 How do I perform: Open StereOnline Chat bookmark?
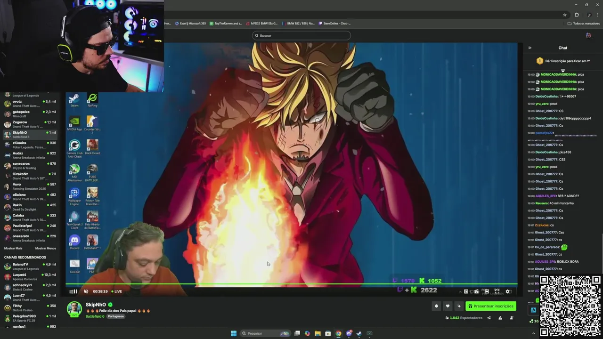[335, 23]
